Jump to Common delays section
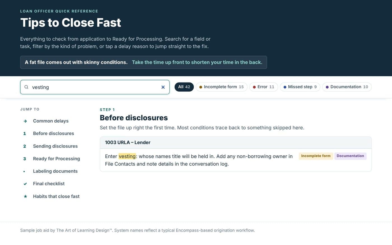The width and height of the screenshot is (392, 245). 51,121
